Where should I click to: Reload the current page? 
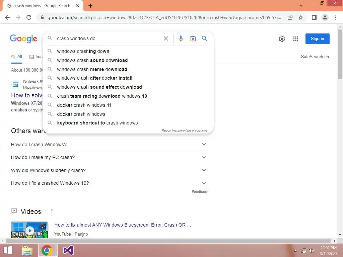pos(29,17)
